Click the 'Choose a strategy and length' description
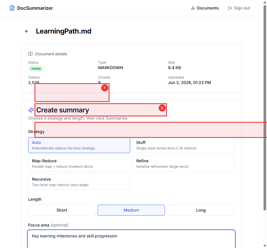 [78, 118]
